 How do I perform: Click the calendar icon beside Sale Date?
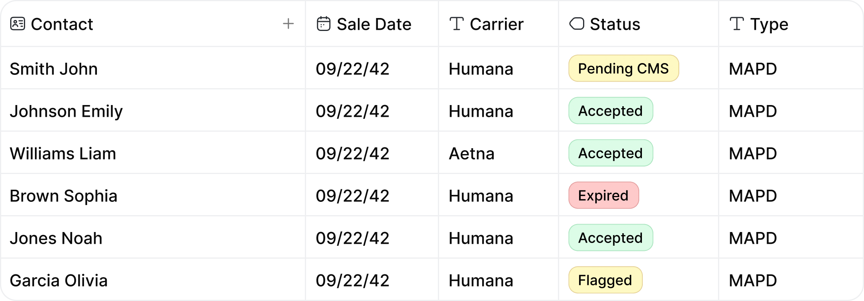323,24
